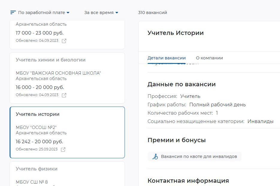Viewport: 280px width, 186px height.
Task: Open the "О компании" tab
Action: (209, 58)
